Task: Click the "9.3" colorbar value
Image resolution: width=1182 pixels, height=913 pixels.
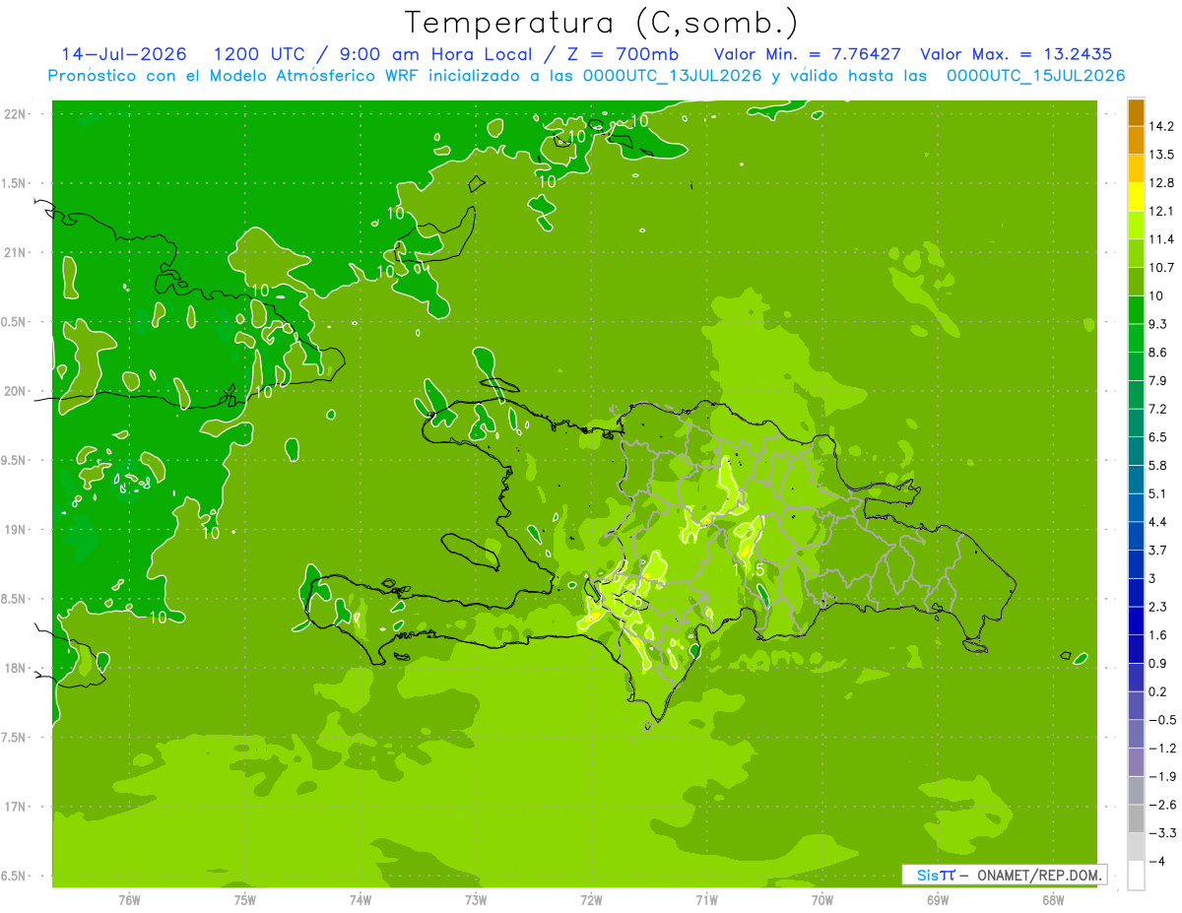Action: [x=1158, y=324]
